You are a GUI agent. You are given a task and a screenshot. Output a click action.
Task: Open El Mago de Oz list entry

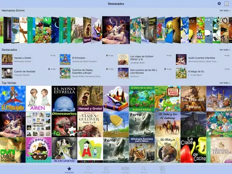(x=203, y=73)
